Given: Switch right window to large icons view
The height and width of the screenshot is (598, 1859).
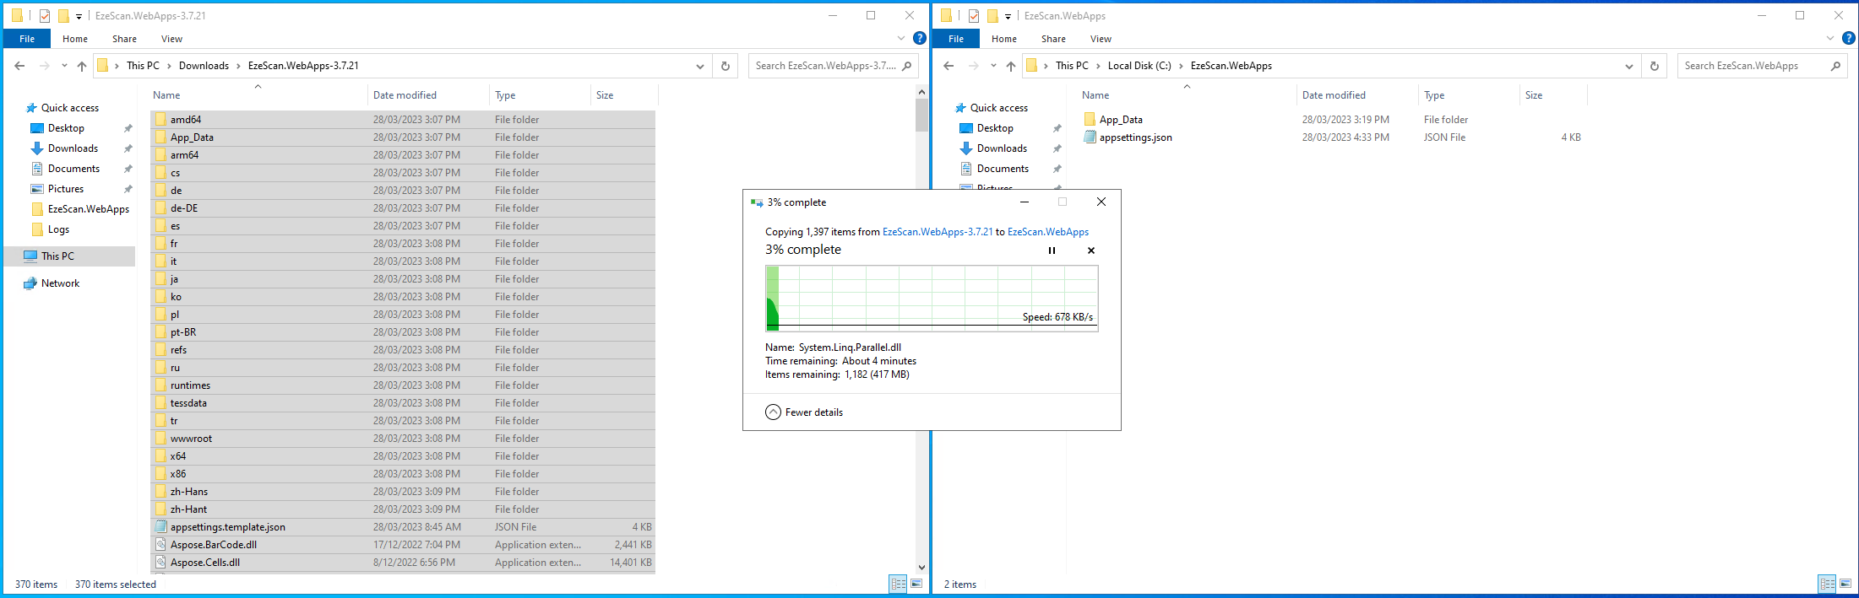Looking at the screenshot, I should click(x=1845, y=584).
